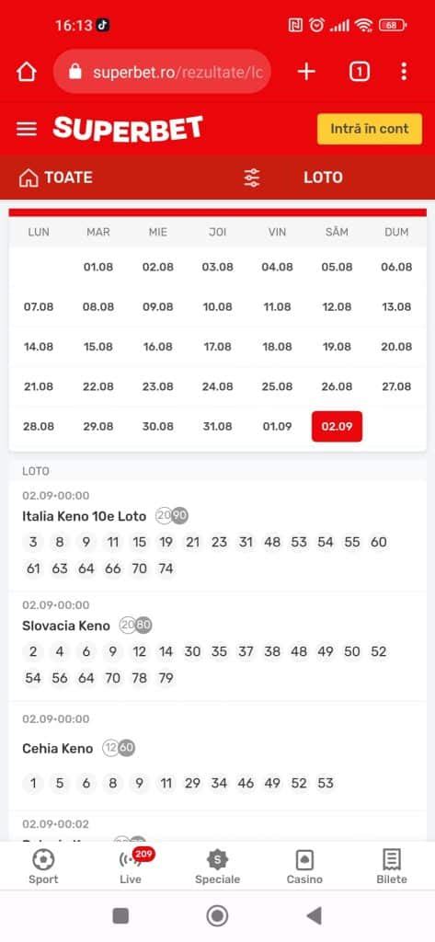Screen dimensions: 435x942
Task: Switch to the TOATE tab
Action: coord(56,178)
